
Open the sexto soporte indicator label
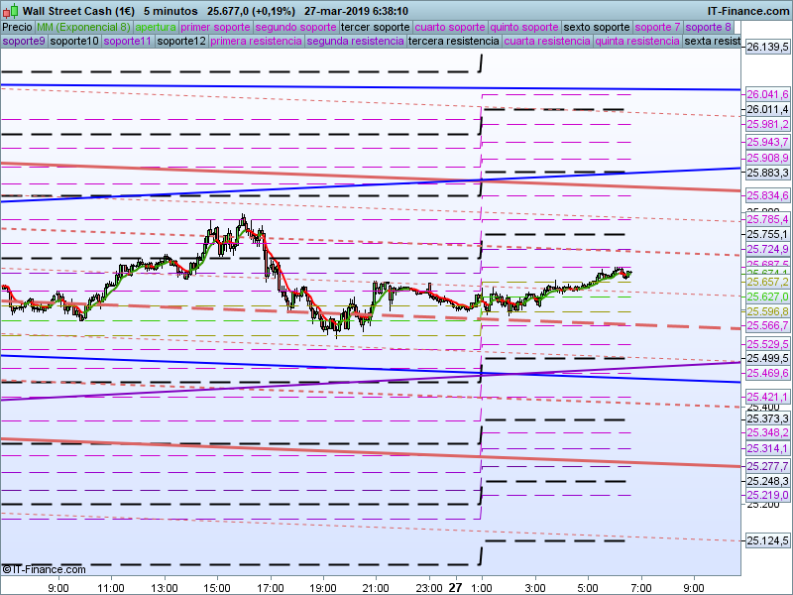pos(597,28)
